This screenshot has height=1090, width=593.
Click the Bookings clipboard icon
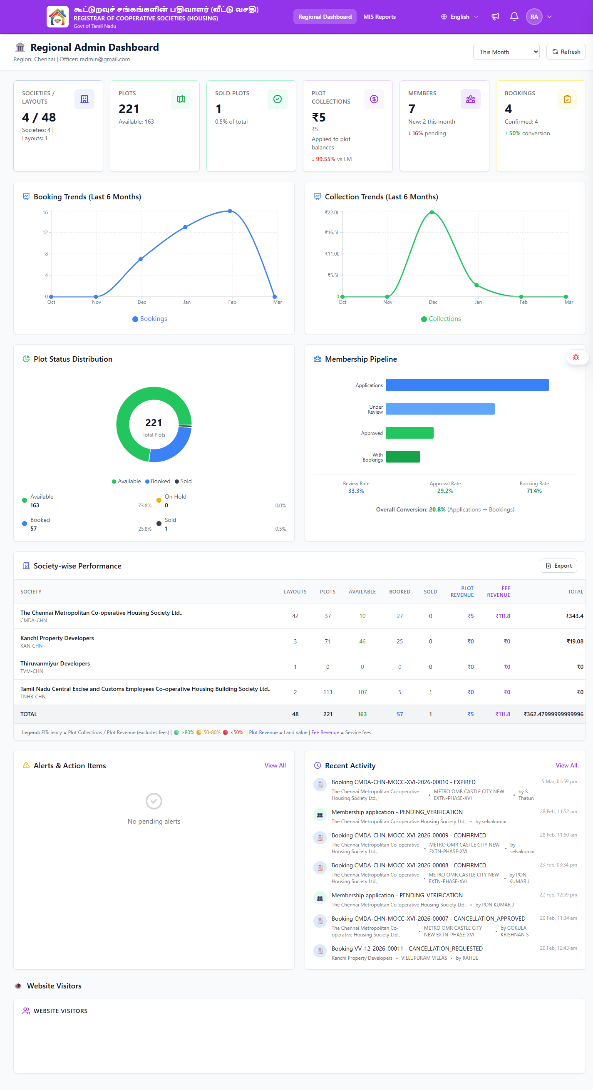tap(567, 99)
